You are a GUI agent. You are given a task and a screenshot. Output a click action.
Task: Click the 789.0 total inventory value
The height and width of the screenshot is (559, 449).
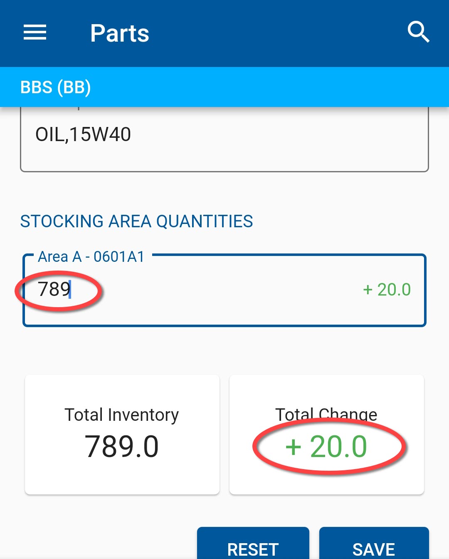121,447
